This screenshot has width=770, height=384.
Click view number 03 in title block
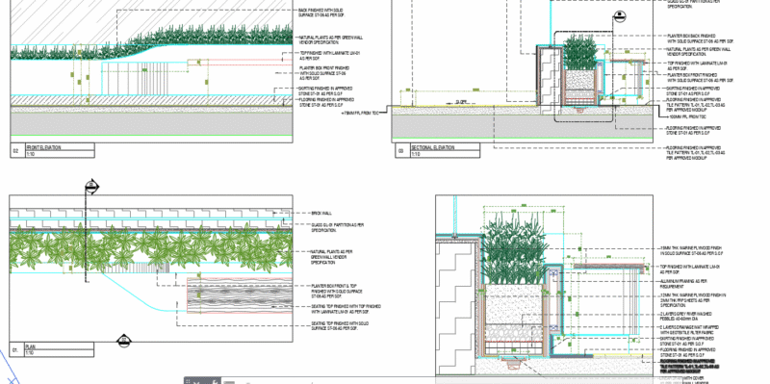point(400,151)
